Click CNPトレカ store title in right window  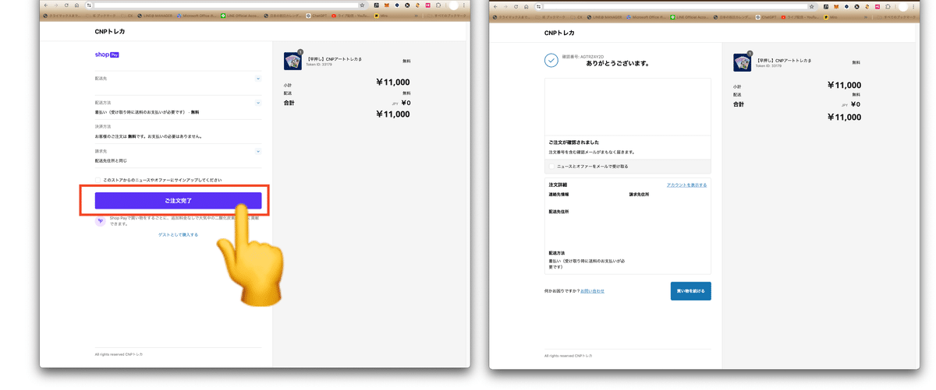559,33
